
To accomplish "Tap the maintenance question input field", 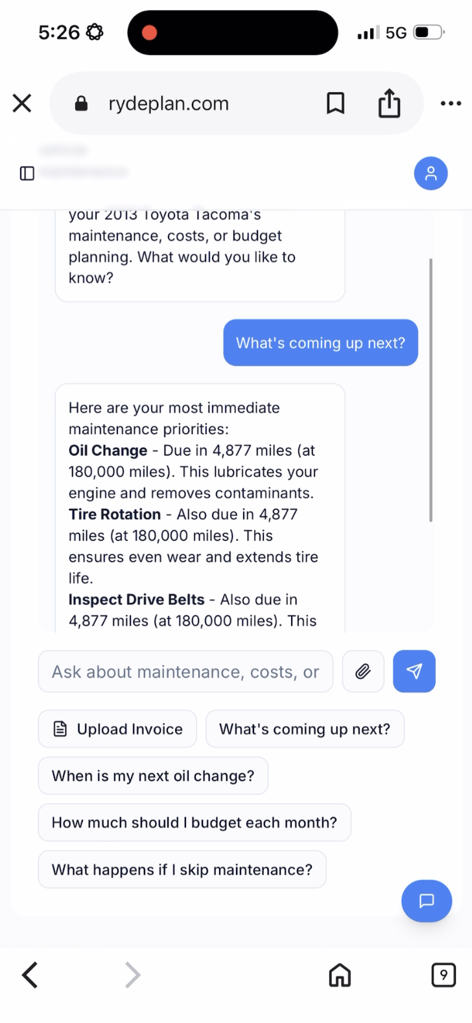I will (x=185, y=671).
